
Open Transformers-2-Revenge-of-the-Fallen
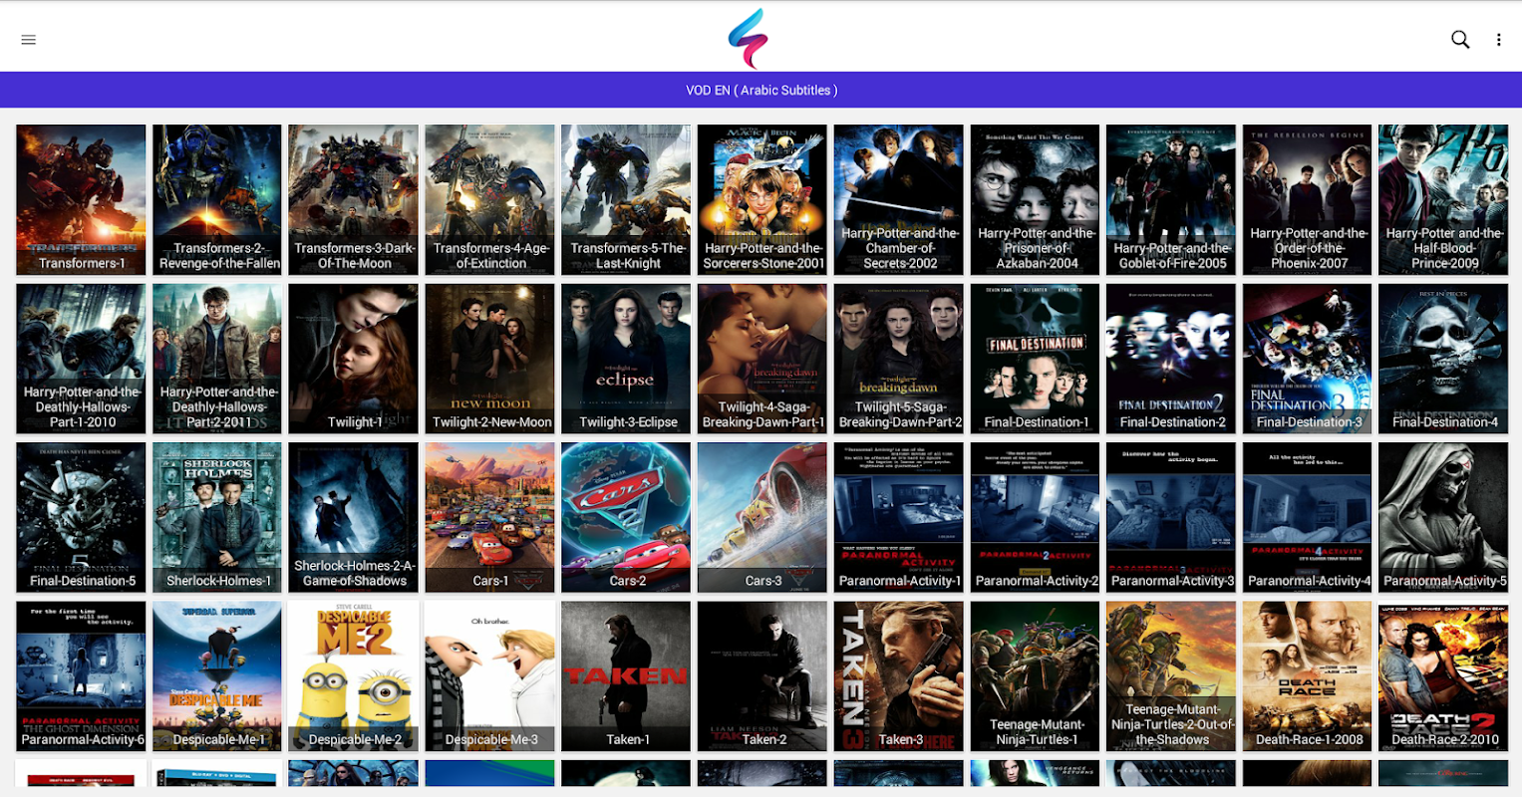(217, 199)
